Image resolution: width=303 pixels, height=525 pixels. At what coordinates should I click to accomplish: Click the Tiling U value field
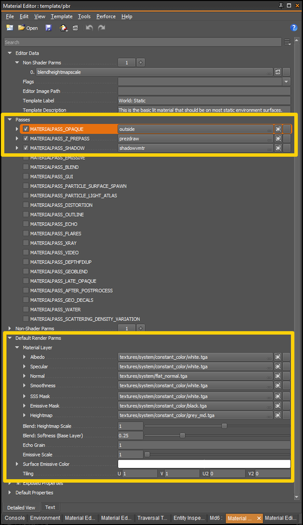tap(140, 473)
